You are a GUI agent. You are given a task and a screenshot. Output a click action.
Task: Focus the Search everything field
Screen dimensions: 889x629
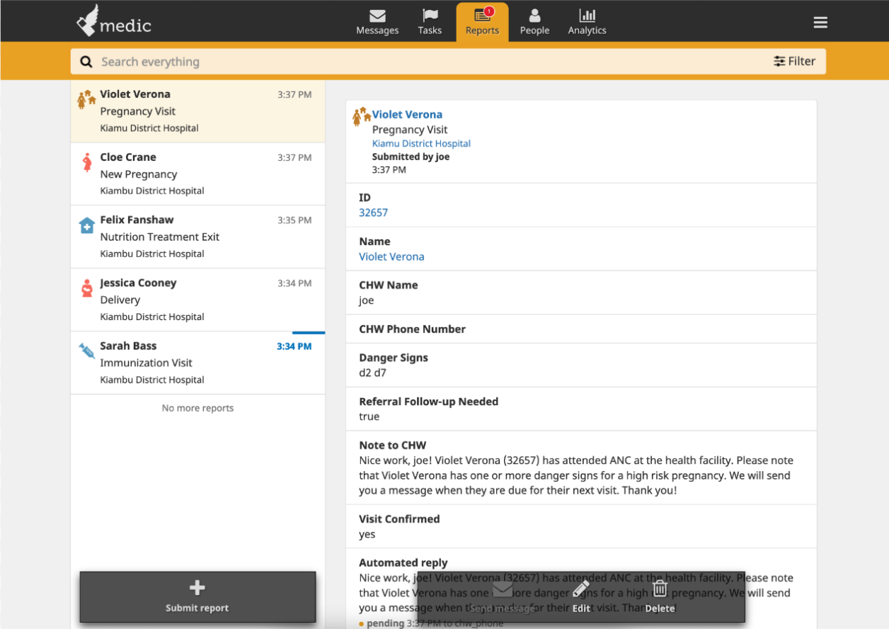[425, 62]
